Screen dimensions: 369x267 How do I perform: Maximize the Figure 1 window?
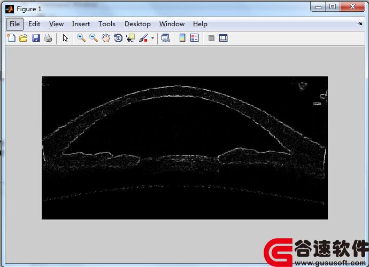coord(333,7)
